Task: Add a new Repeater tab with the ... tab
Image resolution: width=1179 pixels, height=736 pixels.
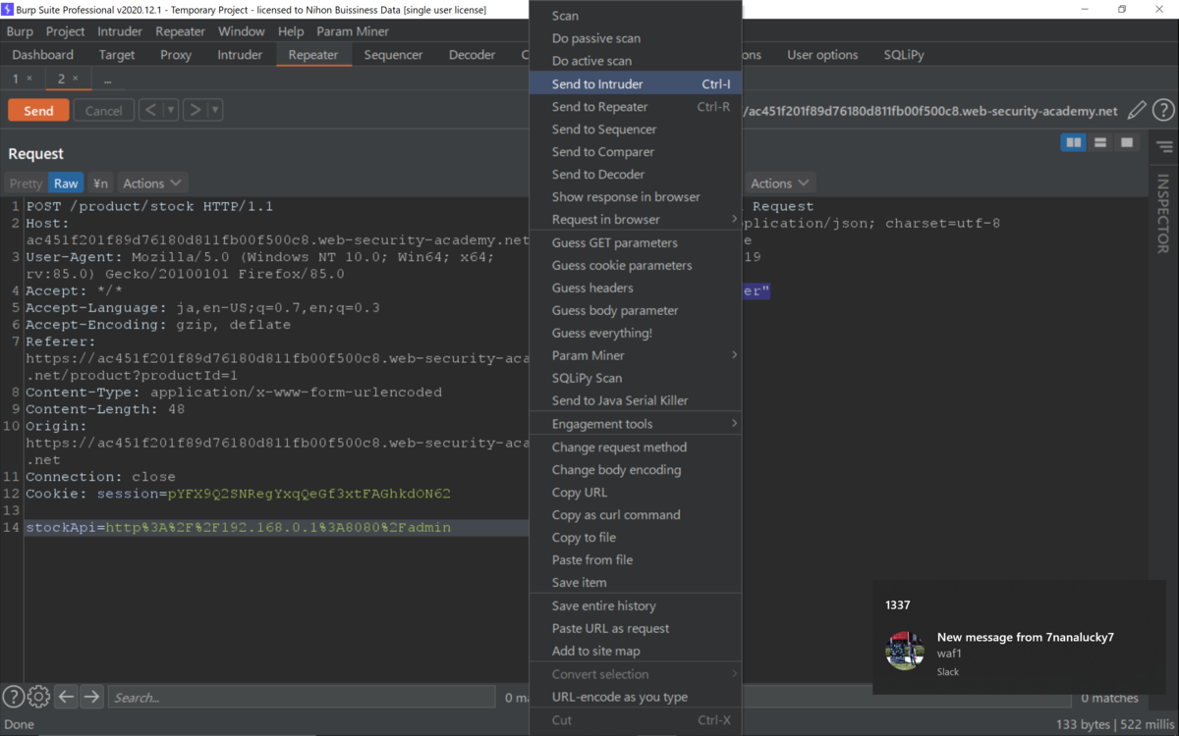Action: coord(107,79)
